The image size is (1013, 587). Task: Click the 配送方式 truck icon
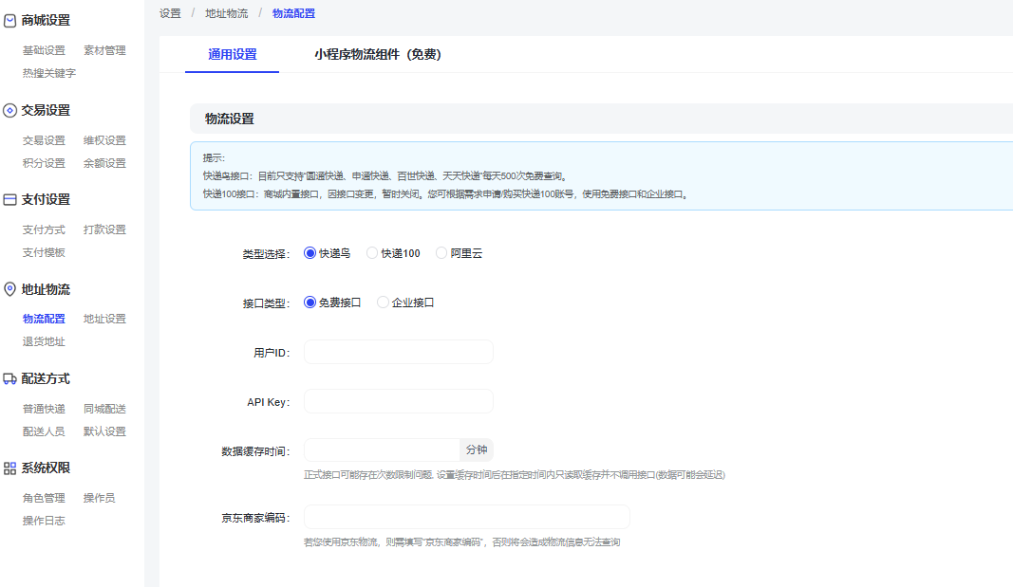pyautogui.click(x=10, y=378)
